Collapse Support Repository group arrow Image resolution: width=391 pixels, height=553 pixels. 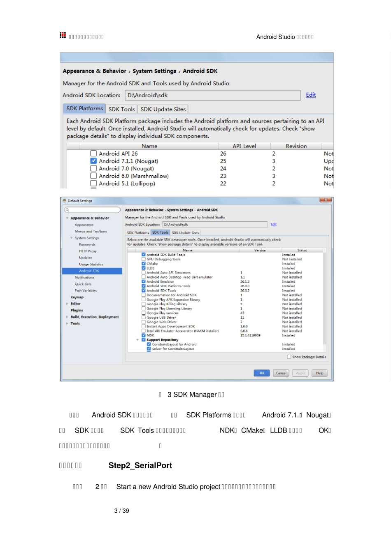coord(138,340)
